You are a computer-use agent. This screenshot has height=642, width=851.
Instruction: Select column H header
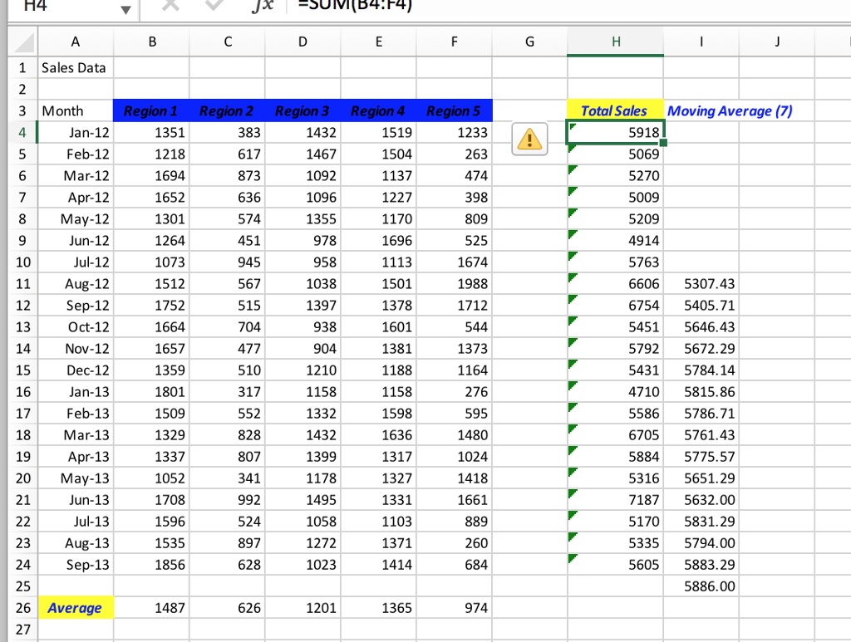[x=615, y=42]
